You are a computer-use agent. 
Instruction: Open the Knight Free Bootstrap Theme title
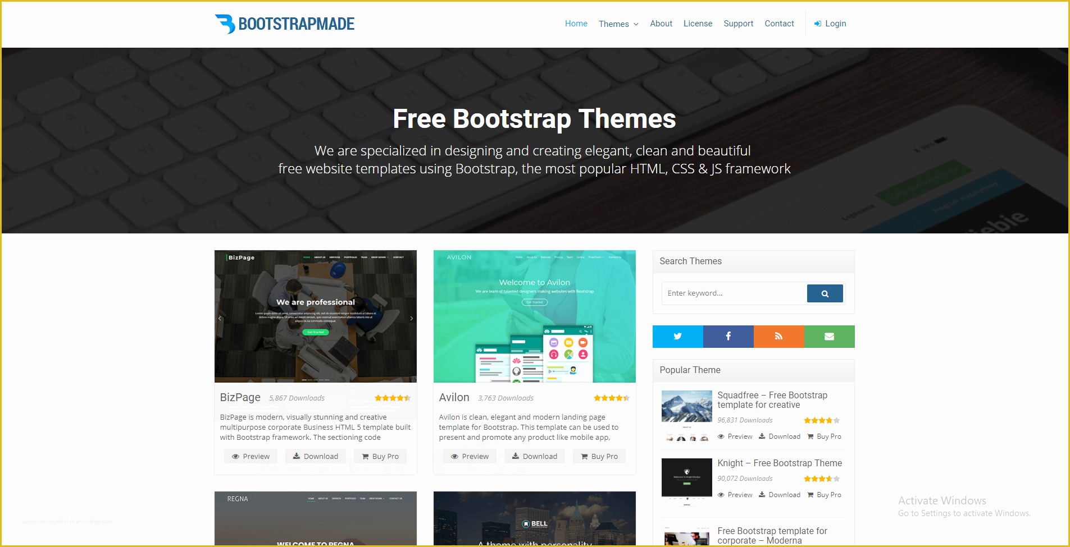[780, 463]
